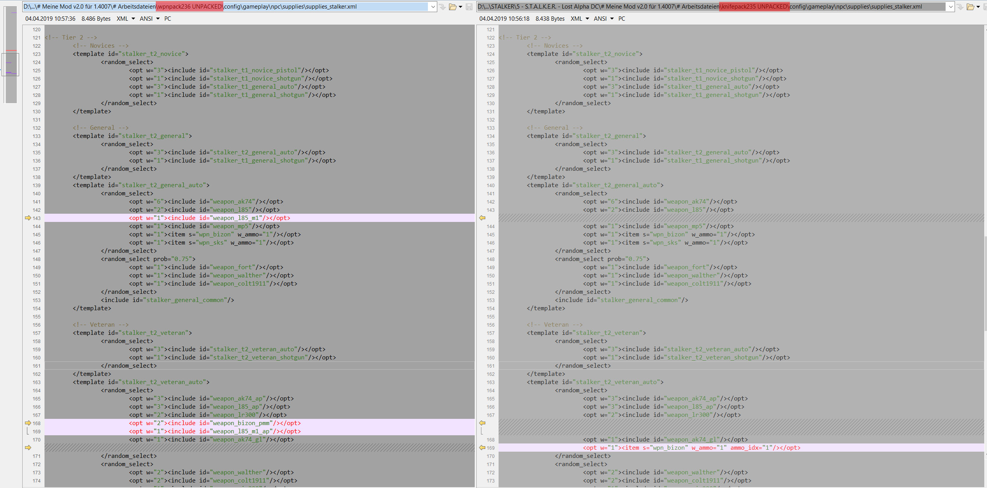Screen dimensions: 987x488
Task: Click the right pane browse folder icon
Action: 970,7
